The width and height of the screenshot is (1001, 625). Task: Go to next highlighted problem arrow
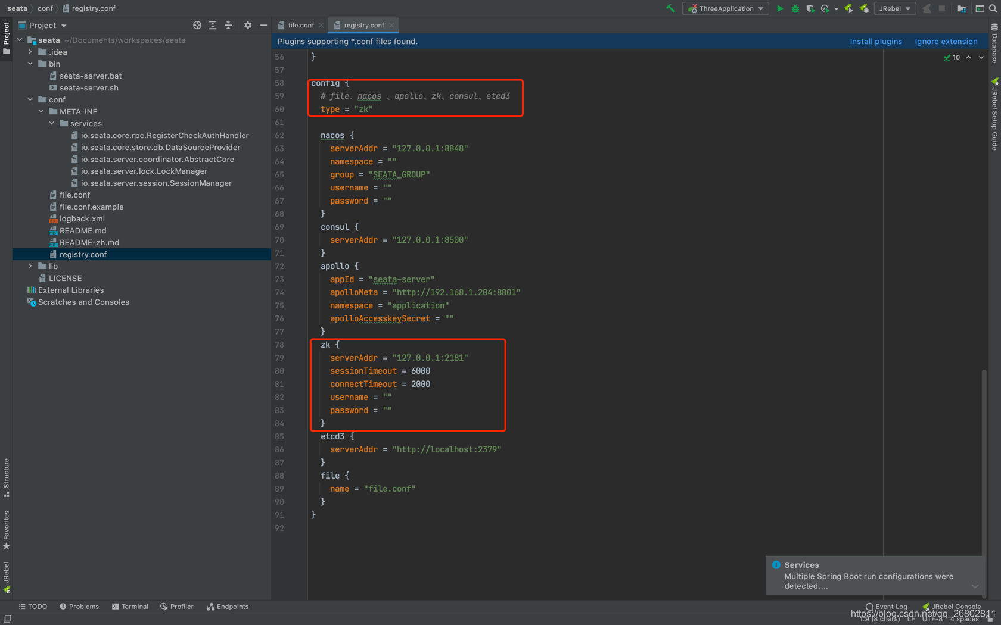tap(981, 58)
